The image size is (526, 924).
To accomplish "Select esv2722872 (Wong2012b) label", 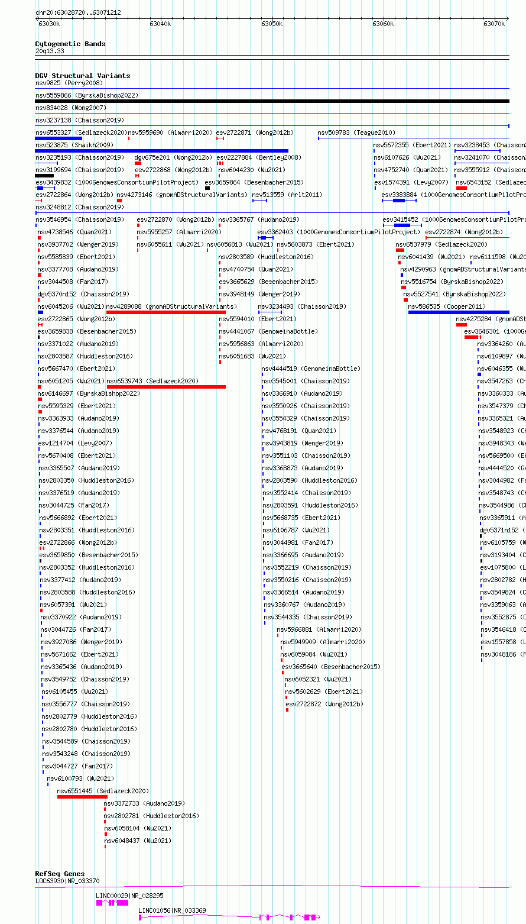I will click(x=324, y=704).
